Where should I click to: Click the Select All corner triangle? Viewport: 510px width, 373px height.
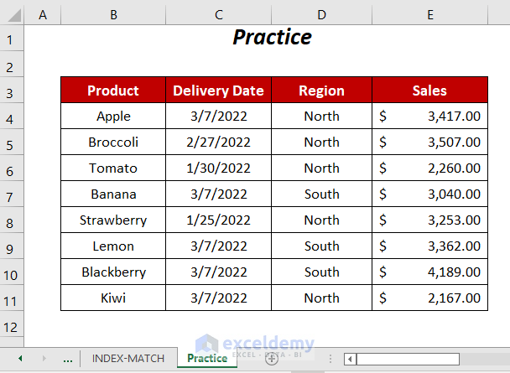coord(12,14)
